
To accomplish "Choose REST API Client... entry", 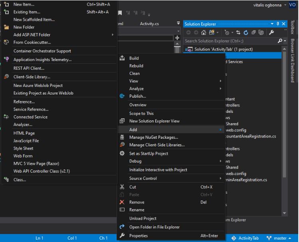I will (59, 68).
